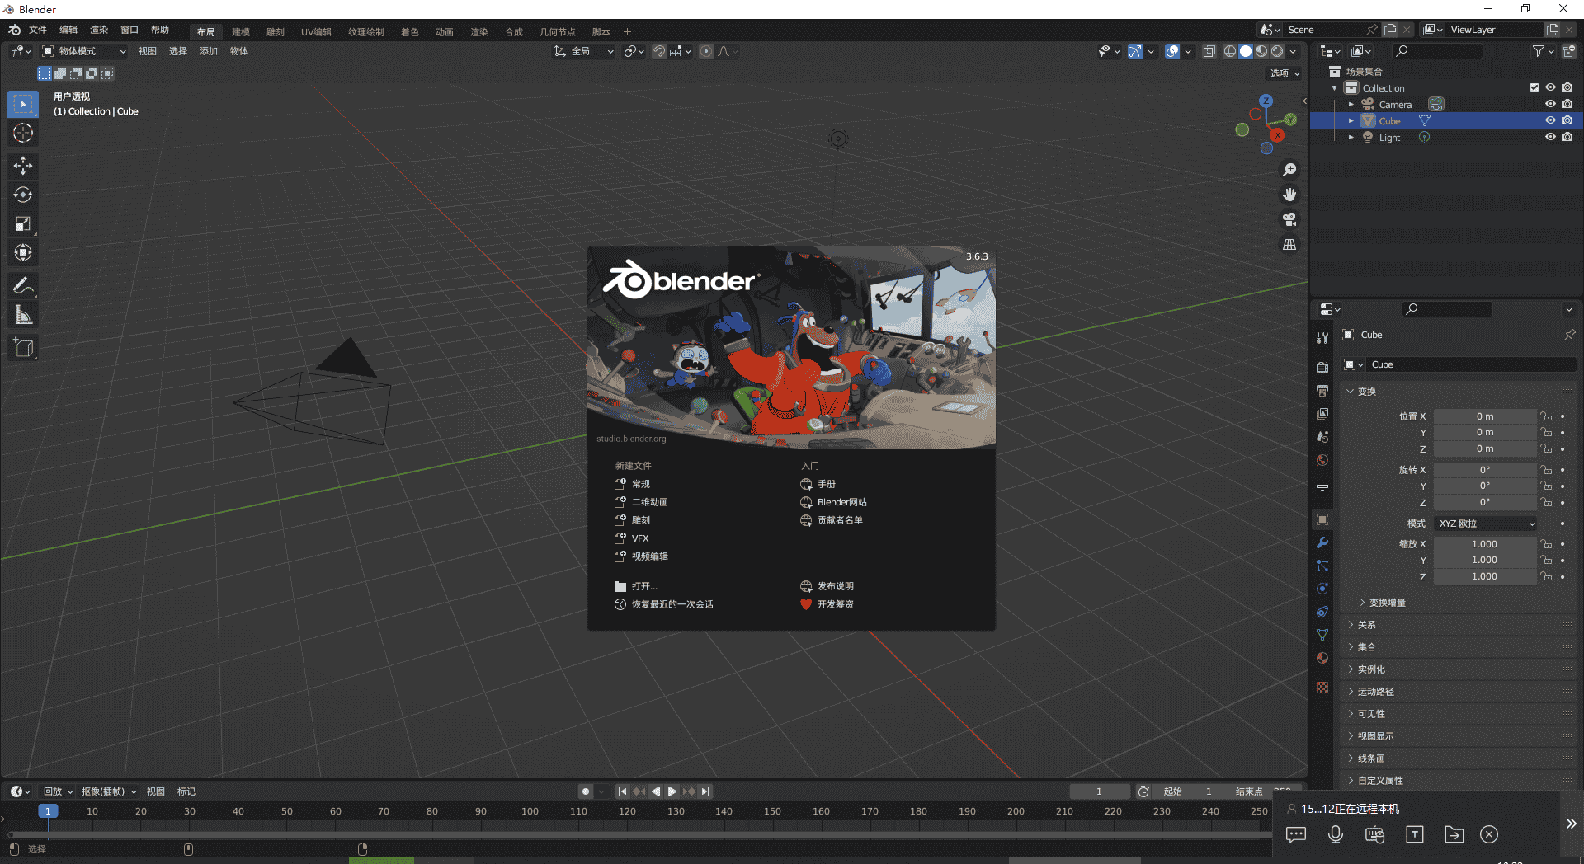Open the 物体模式 mode dropdown

pos(84,51)
